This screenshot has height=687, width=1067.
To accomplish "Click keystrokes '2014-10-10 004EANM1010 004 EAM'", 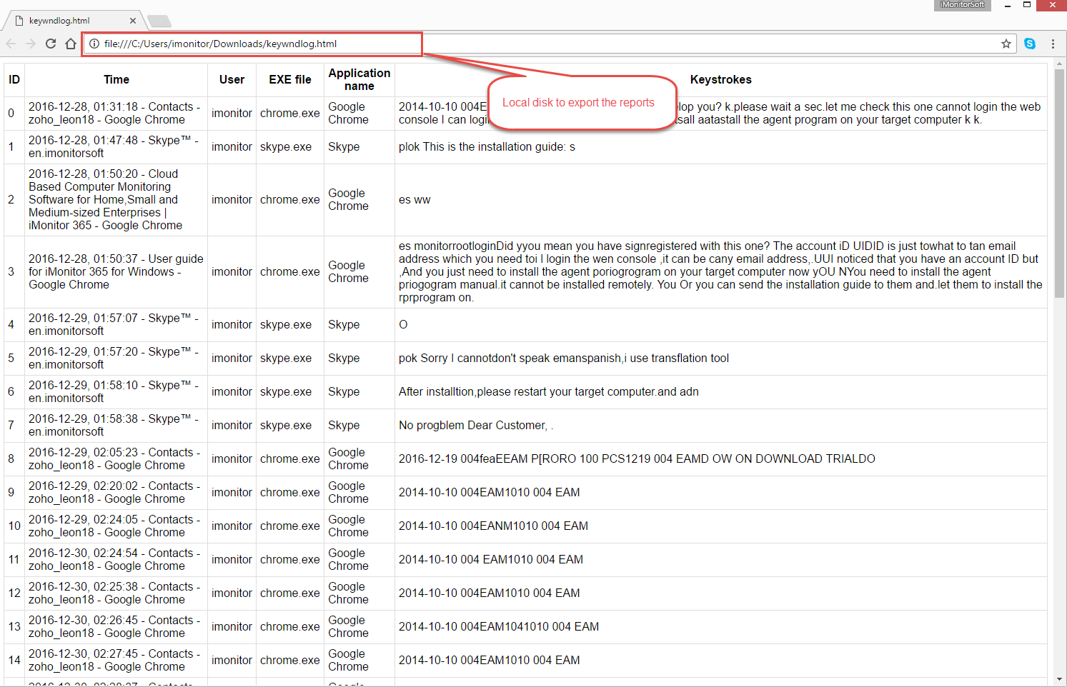I will pyautogui.click(x=493, y=526).
